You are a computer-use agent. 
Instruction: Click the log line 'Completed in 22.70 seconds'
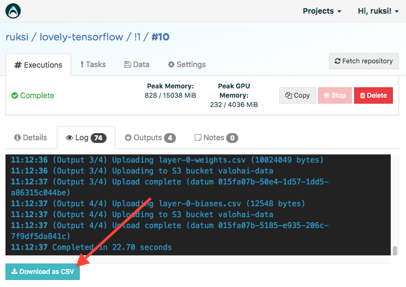pos(91,247)
